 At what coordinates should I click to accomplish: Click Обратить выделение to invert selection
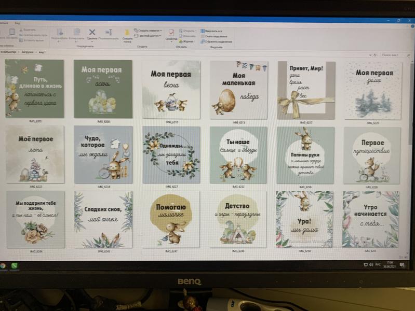click(215, 41)
